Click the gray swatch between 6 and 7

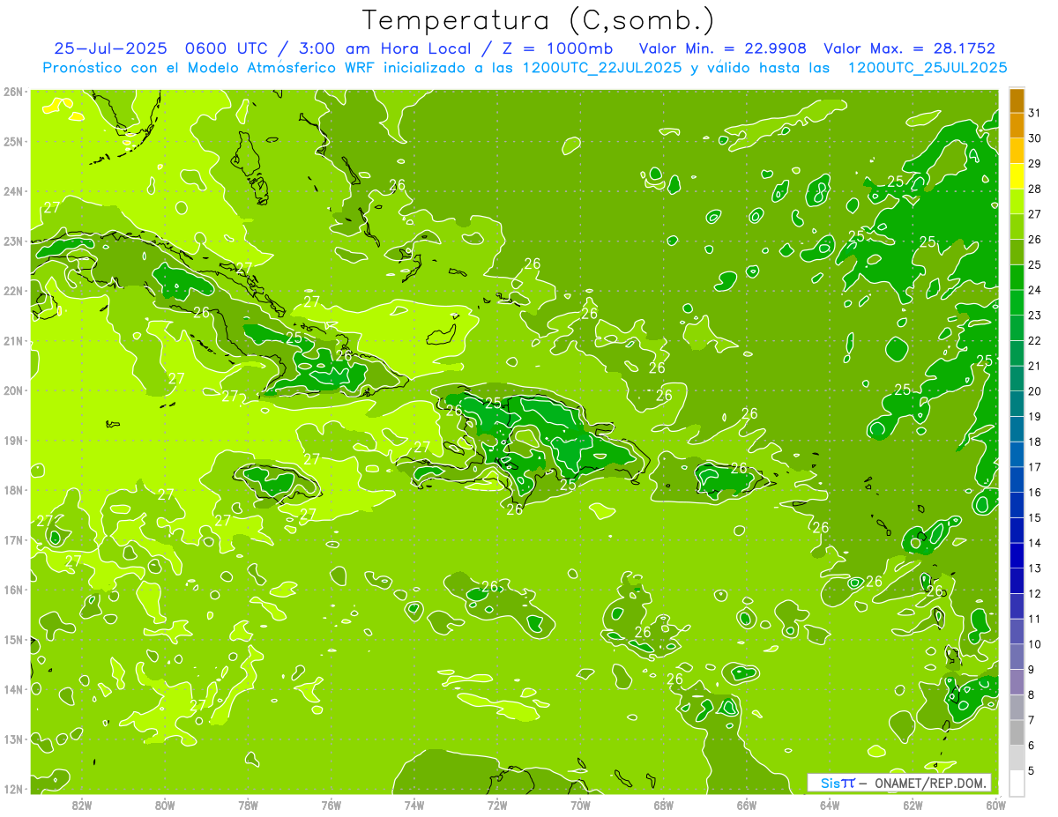[1017, 732]
